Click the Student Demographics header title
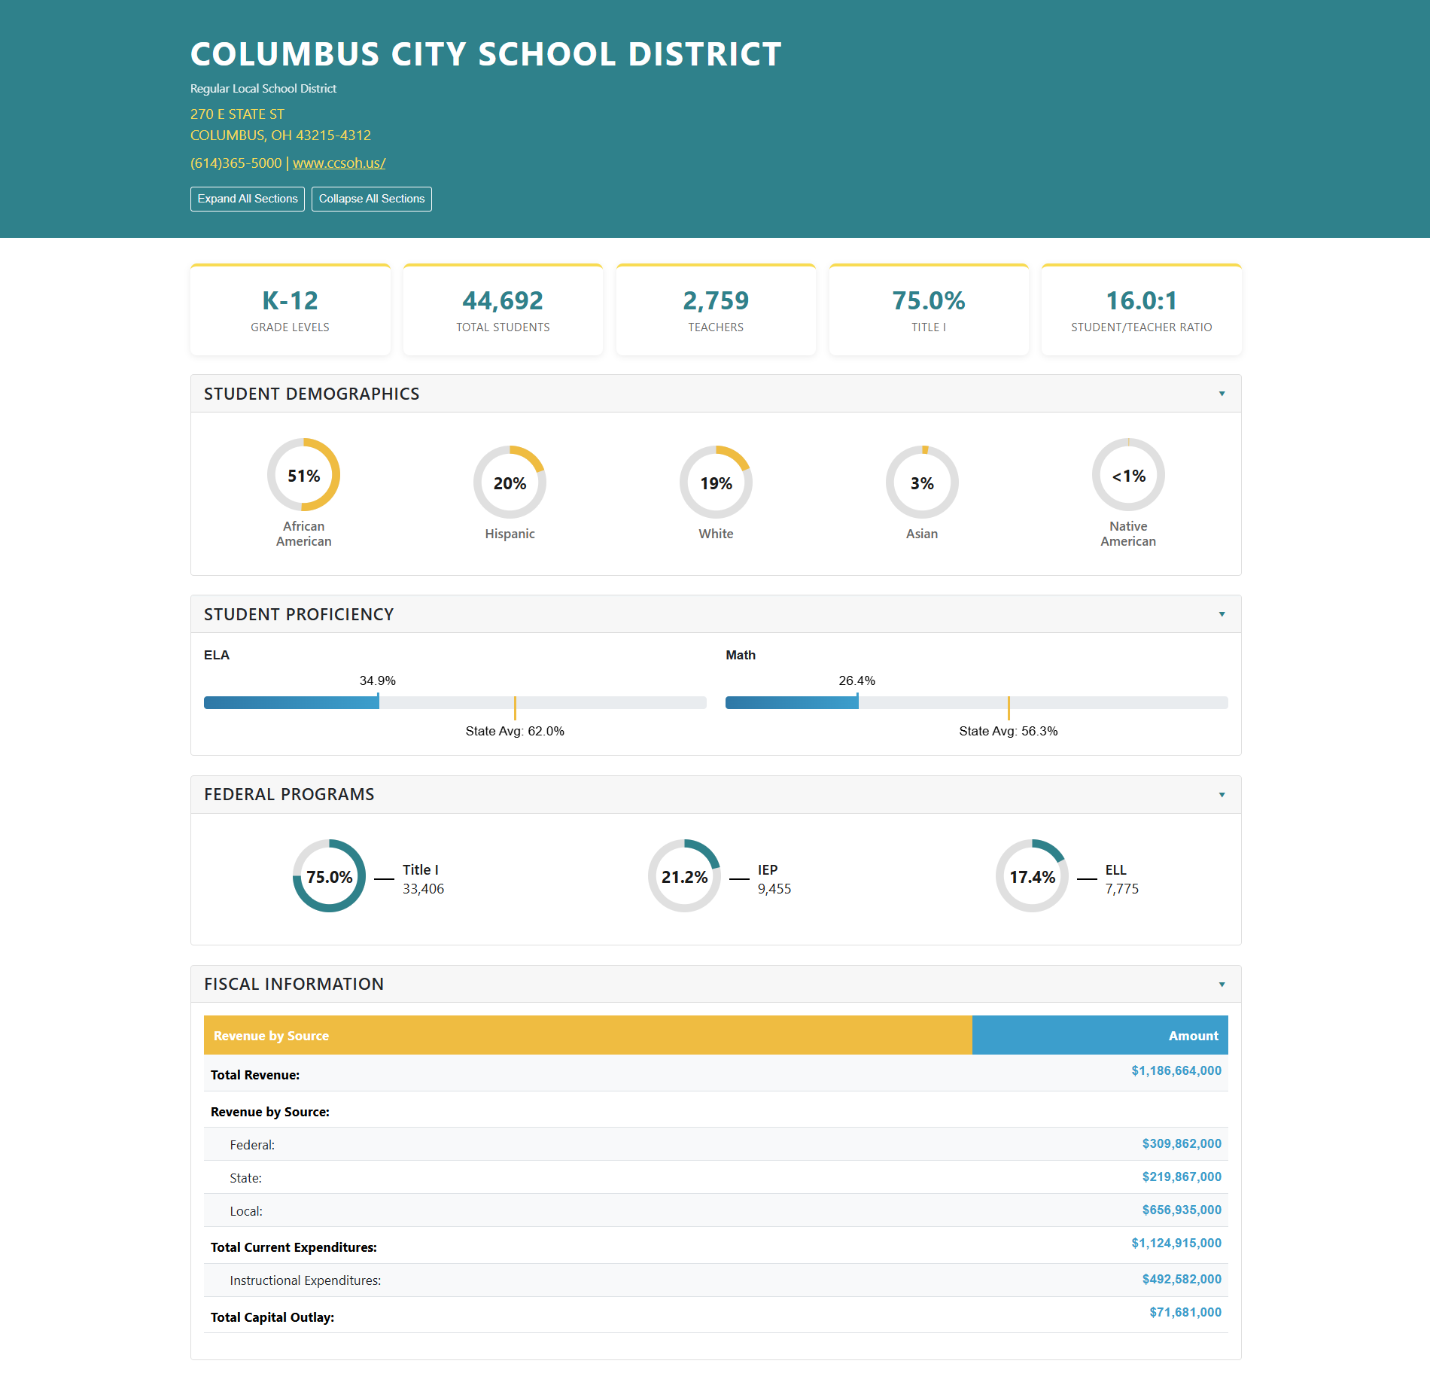Viewport: 1430px width, 1376px height. (312, 394)
